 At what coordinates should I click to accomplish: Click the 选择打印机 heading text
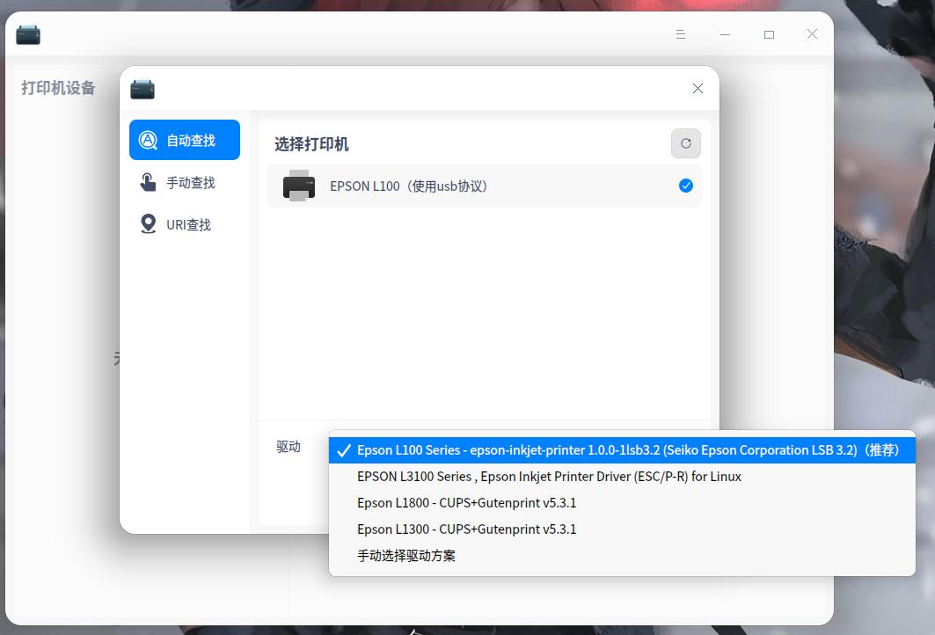click(311, 143)
